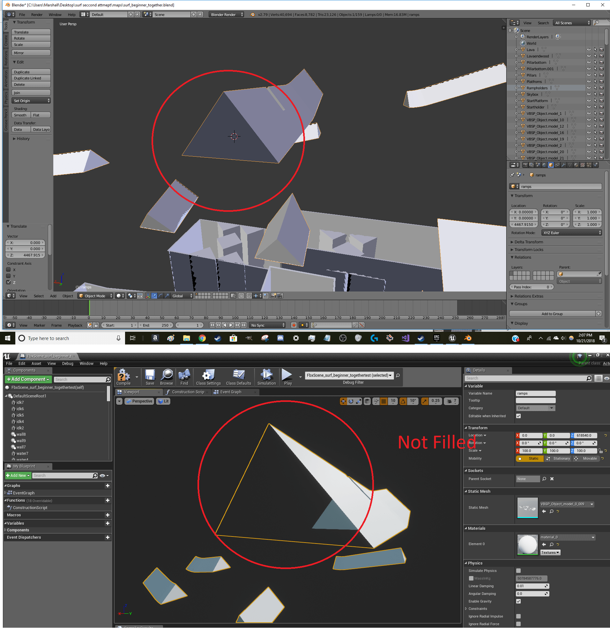Toggle Enable Gravity checkbox
The height and width of the screenshot is (629, 610).
[x=518, y=601]
